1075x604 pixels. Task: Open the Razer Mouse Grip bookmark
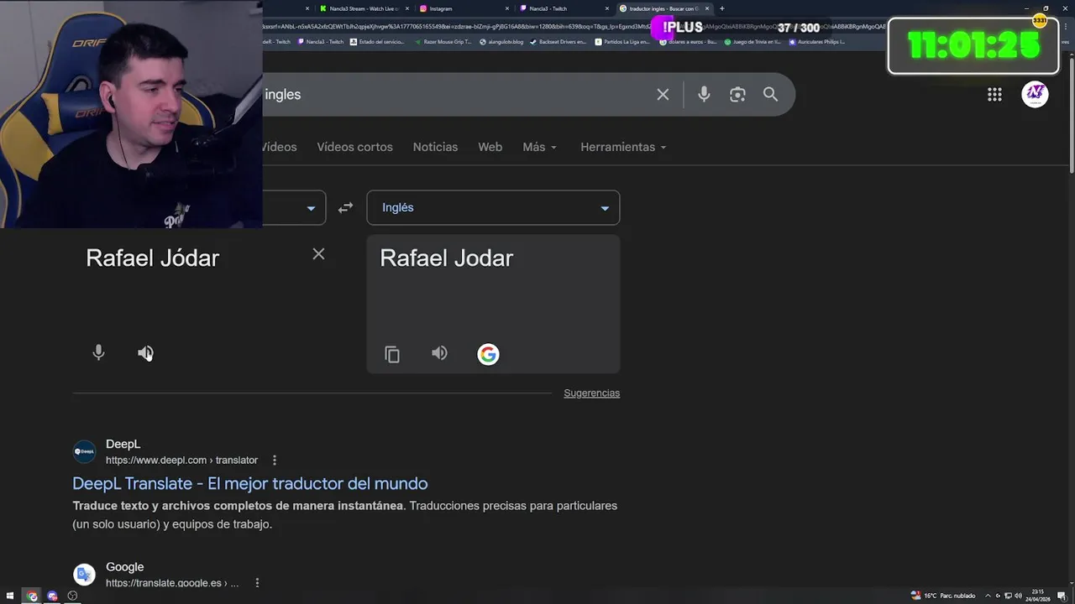[442, 41]
